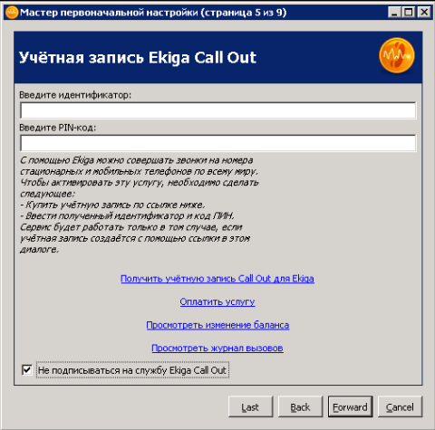Screen dimensions: 435x430
Task: Click the line '- Купить учётную запись по ссылке ниже.'
Action: coord(112,205)
